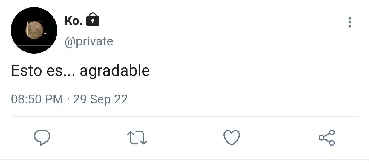
Task: Click the 29 Sep 22 date
Action: [100, 99]
